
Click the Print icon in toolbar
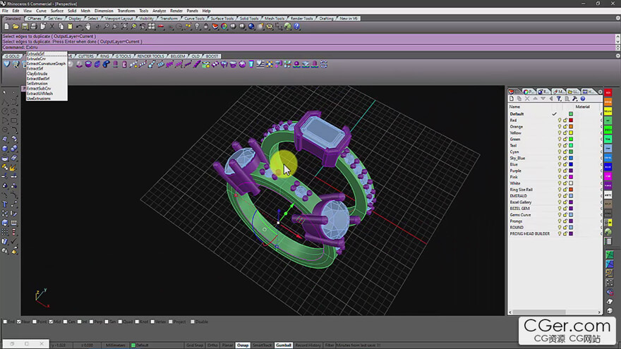(34, 27)
